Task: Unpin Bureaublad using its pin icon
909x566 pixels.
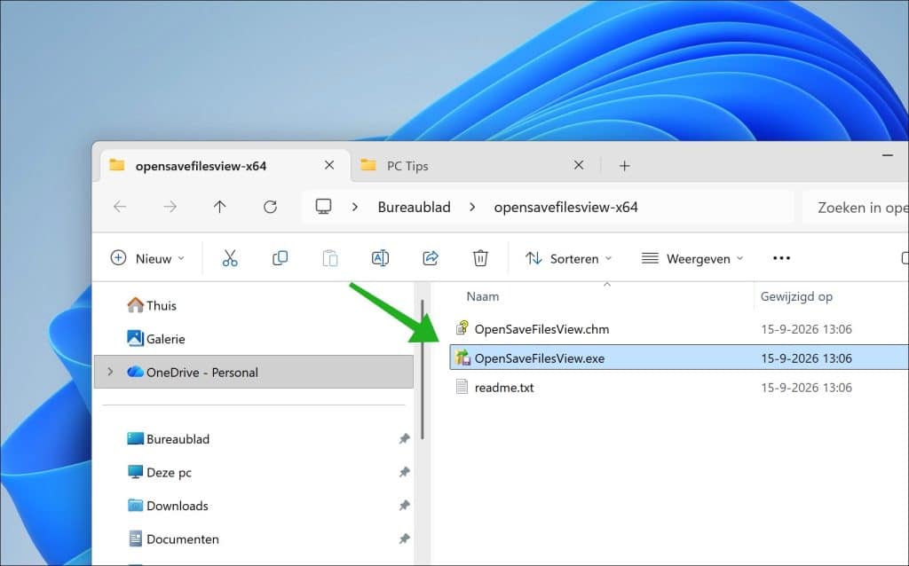Action: click(404, 439)
